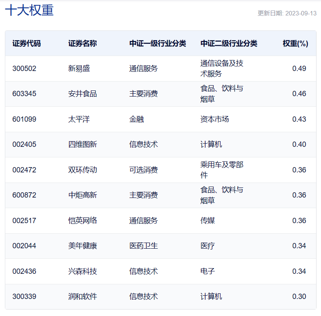
Task: Select the name 美年健康
Action: pyautogui.click(x=82, y=246)
